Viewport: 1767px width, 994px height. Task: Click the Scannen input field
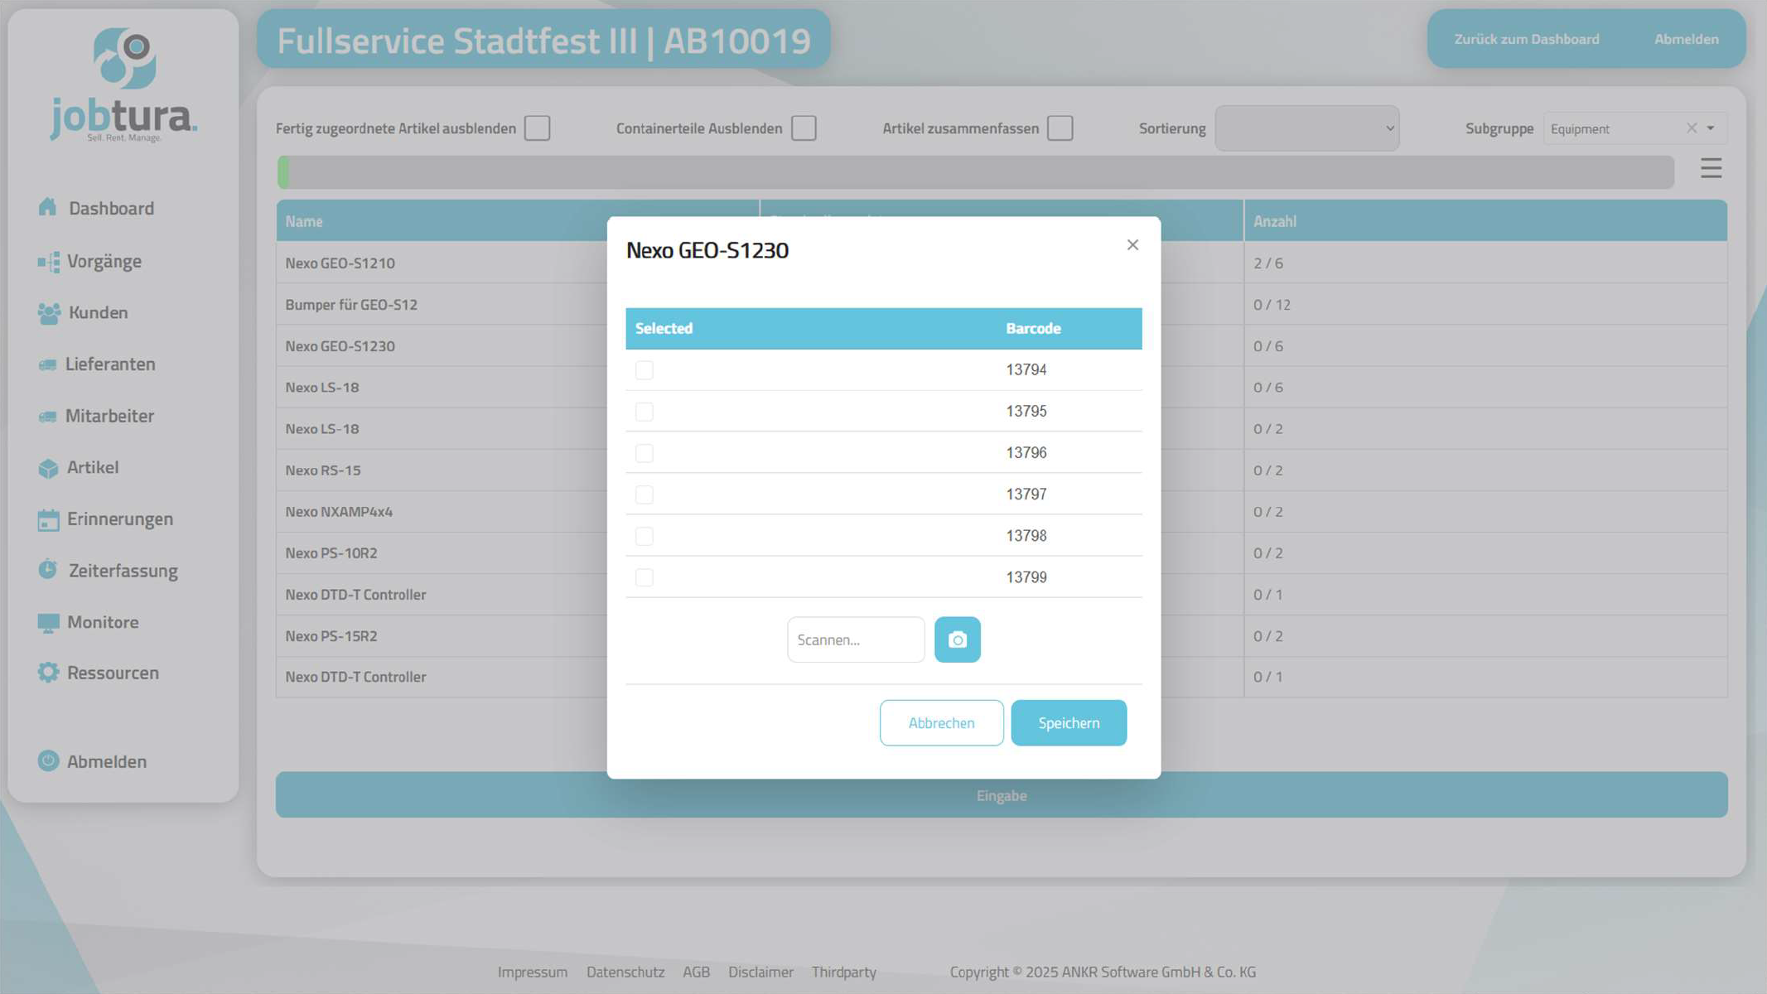point(855,639)
